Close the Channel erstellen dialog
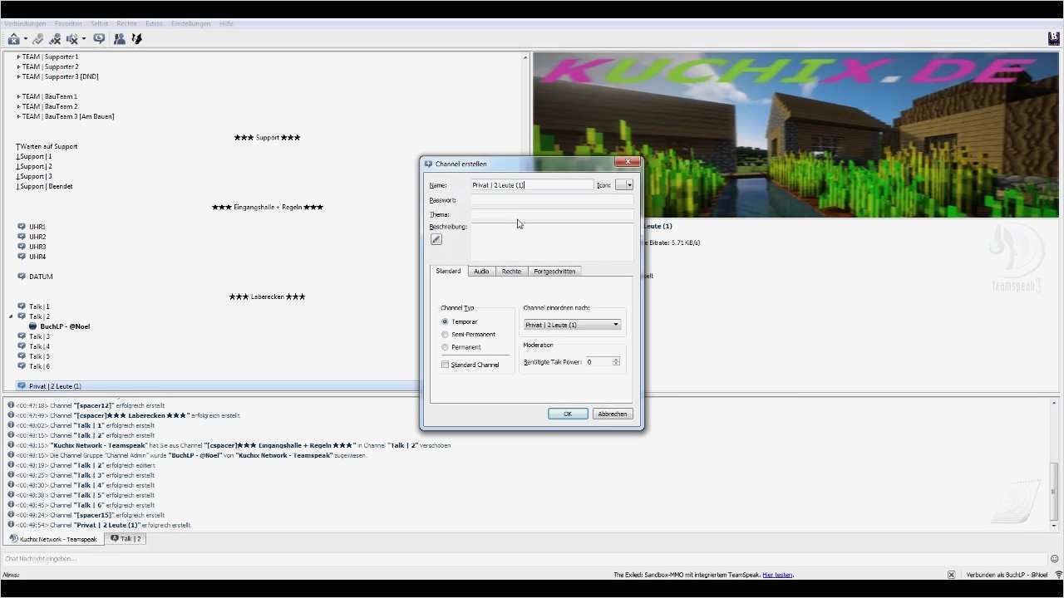Image resolution: width=1064 pixels, height=598 pixels. click(x=628, y=162)
